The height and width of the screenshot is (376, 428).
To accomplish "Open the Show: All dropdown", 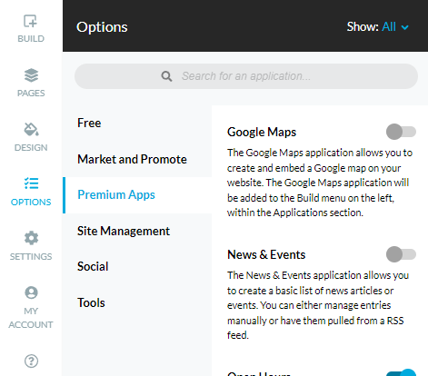I will (x=378, y=26).
